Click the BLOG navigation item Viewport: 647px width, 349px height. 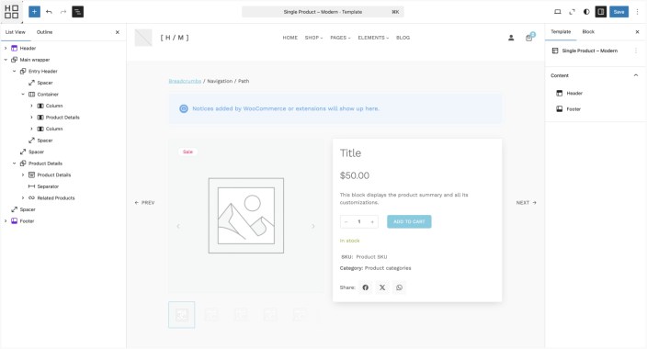click(403, 38)
